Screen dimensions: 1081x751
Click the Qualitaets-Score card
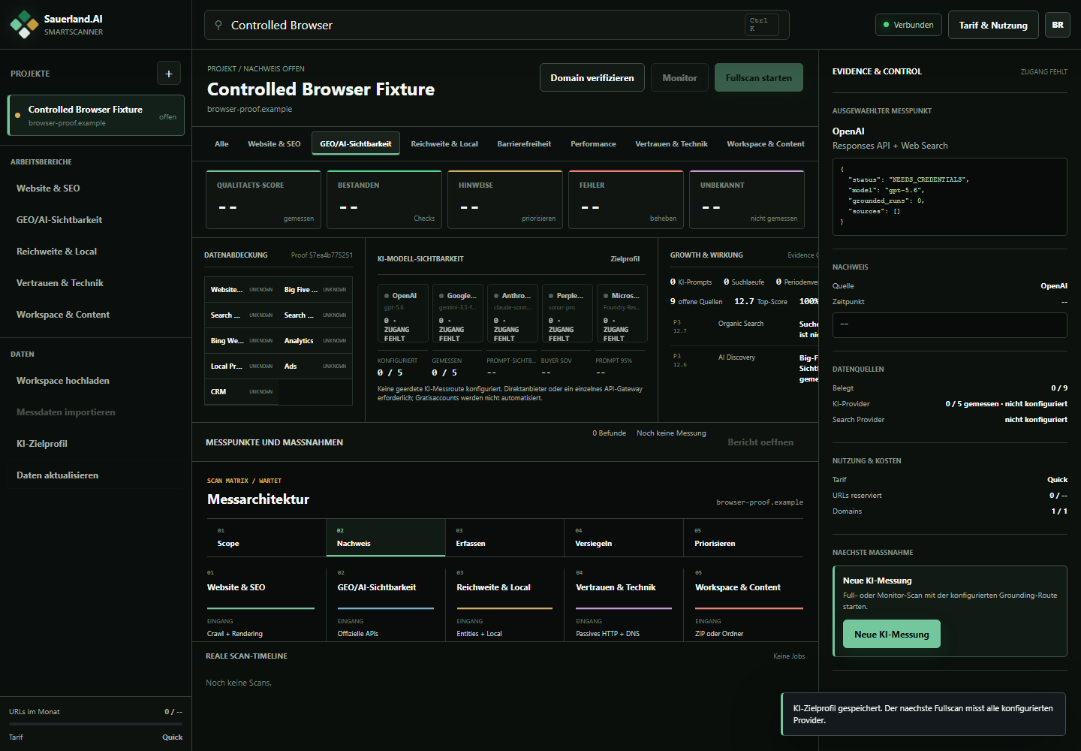click(263, 200)
